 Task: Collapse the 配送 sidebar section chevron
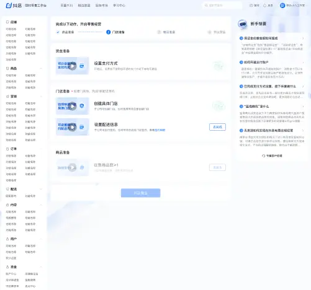tap(41, 189)
